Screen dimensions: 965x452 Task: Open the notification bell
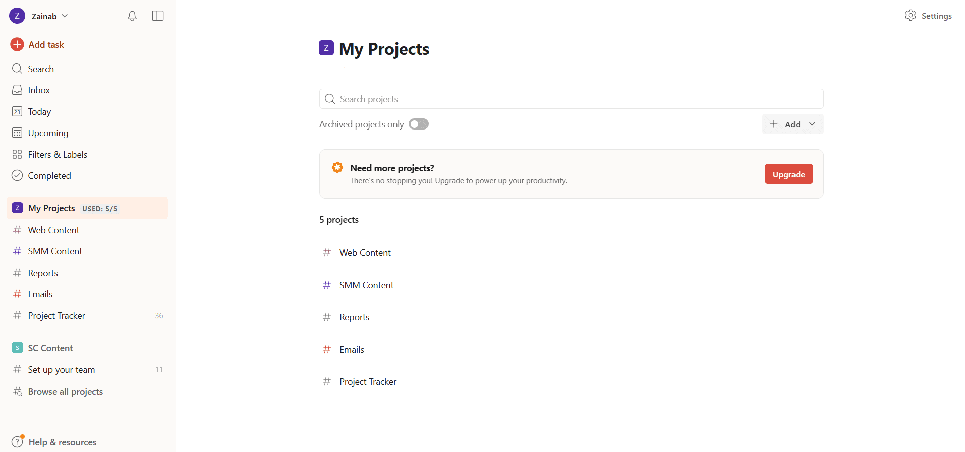tap(132, 16)
